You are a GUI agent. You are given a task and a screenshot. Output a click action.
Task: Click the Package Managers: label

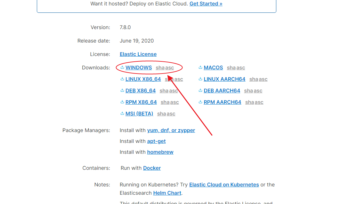click(86, 130)
